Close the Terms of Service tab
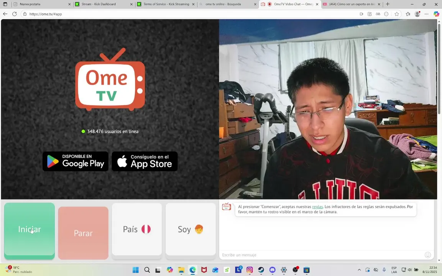Image resolution: width=442 pixels, height=276 pixels. 193,4
